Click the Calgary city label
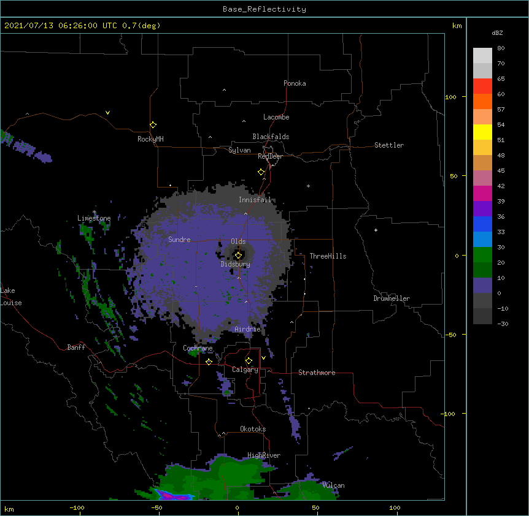Viewport: 529px width, 516px height. tap(245, 370)
